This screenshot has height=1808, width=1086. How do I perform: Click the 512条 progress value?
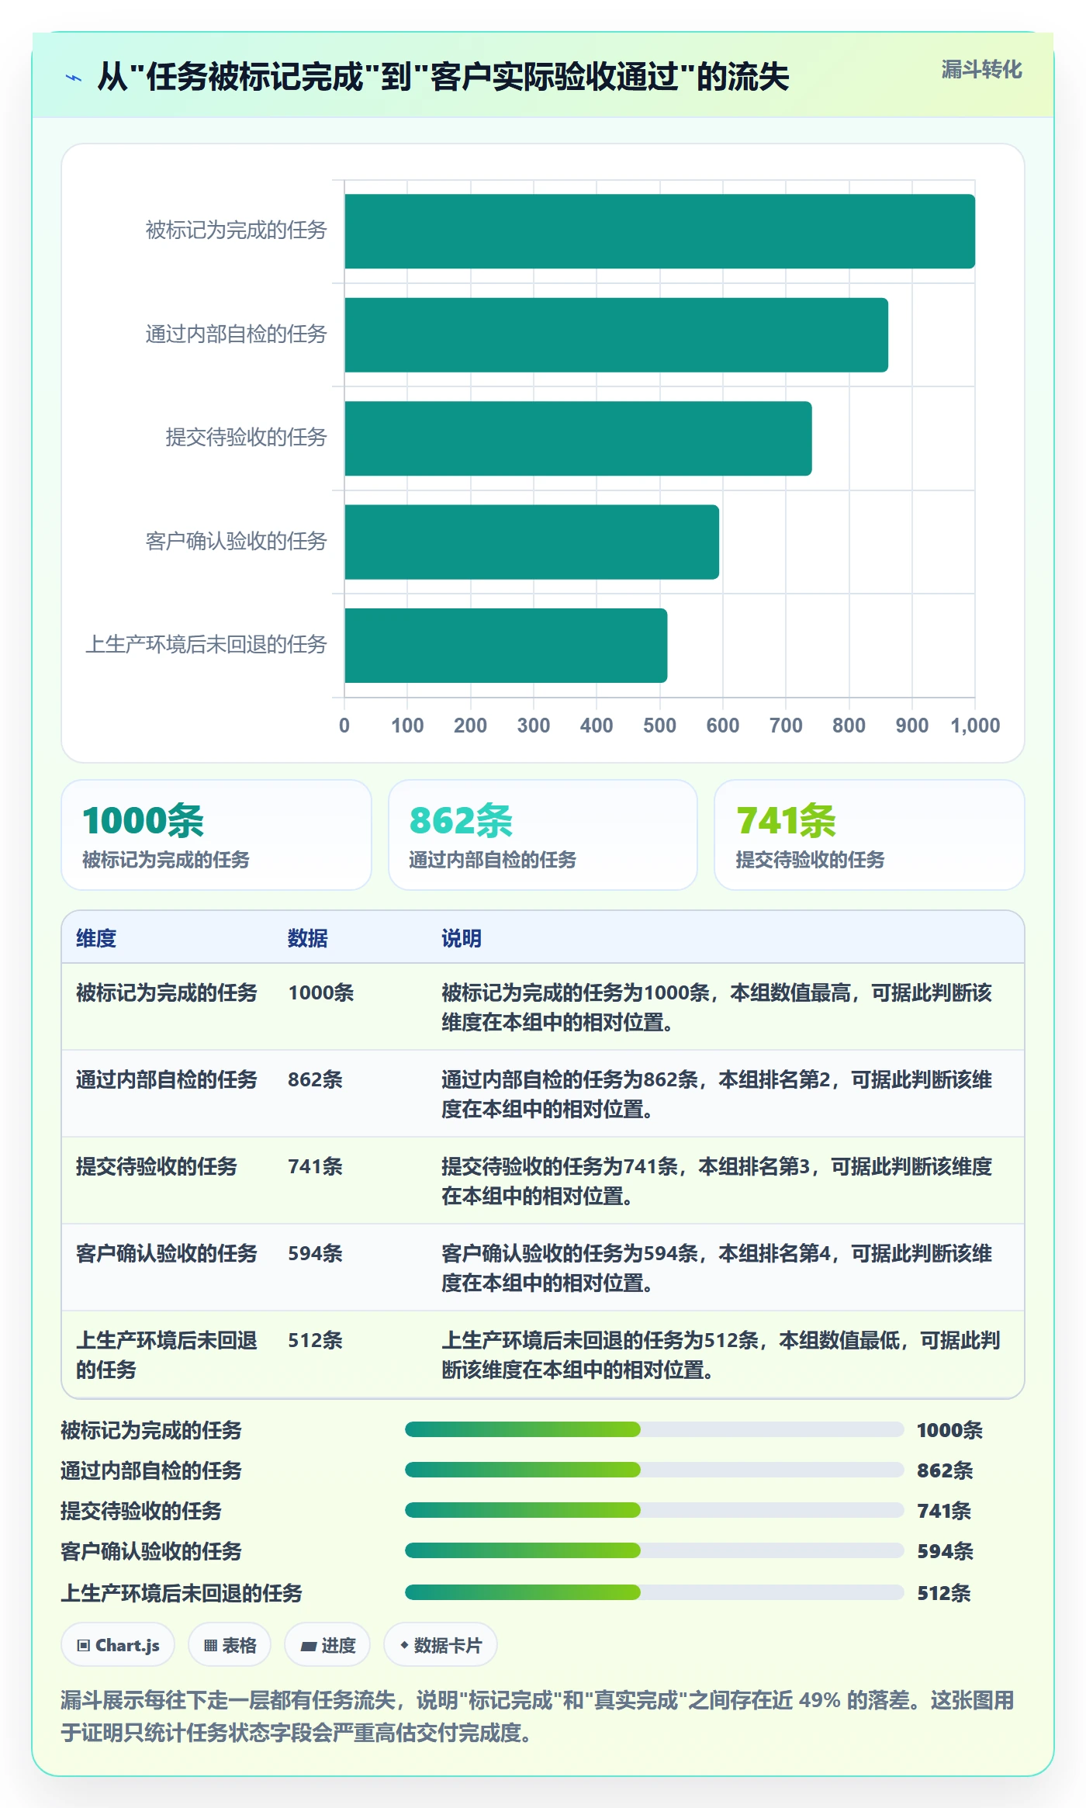944,1593
